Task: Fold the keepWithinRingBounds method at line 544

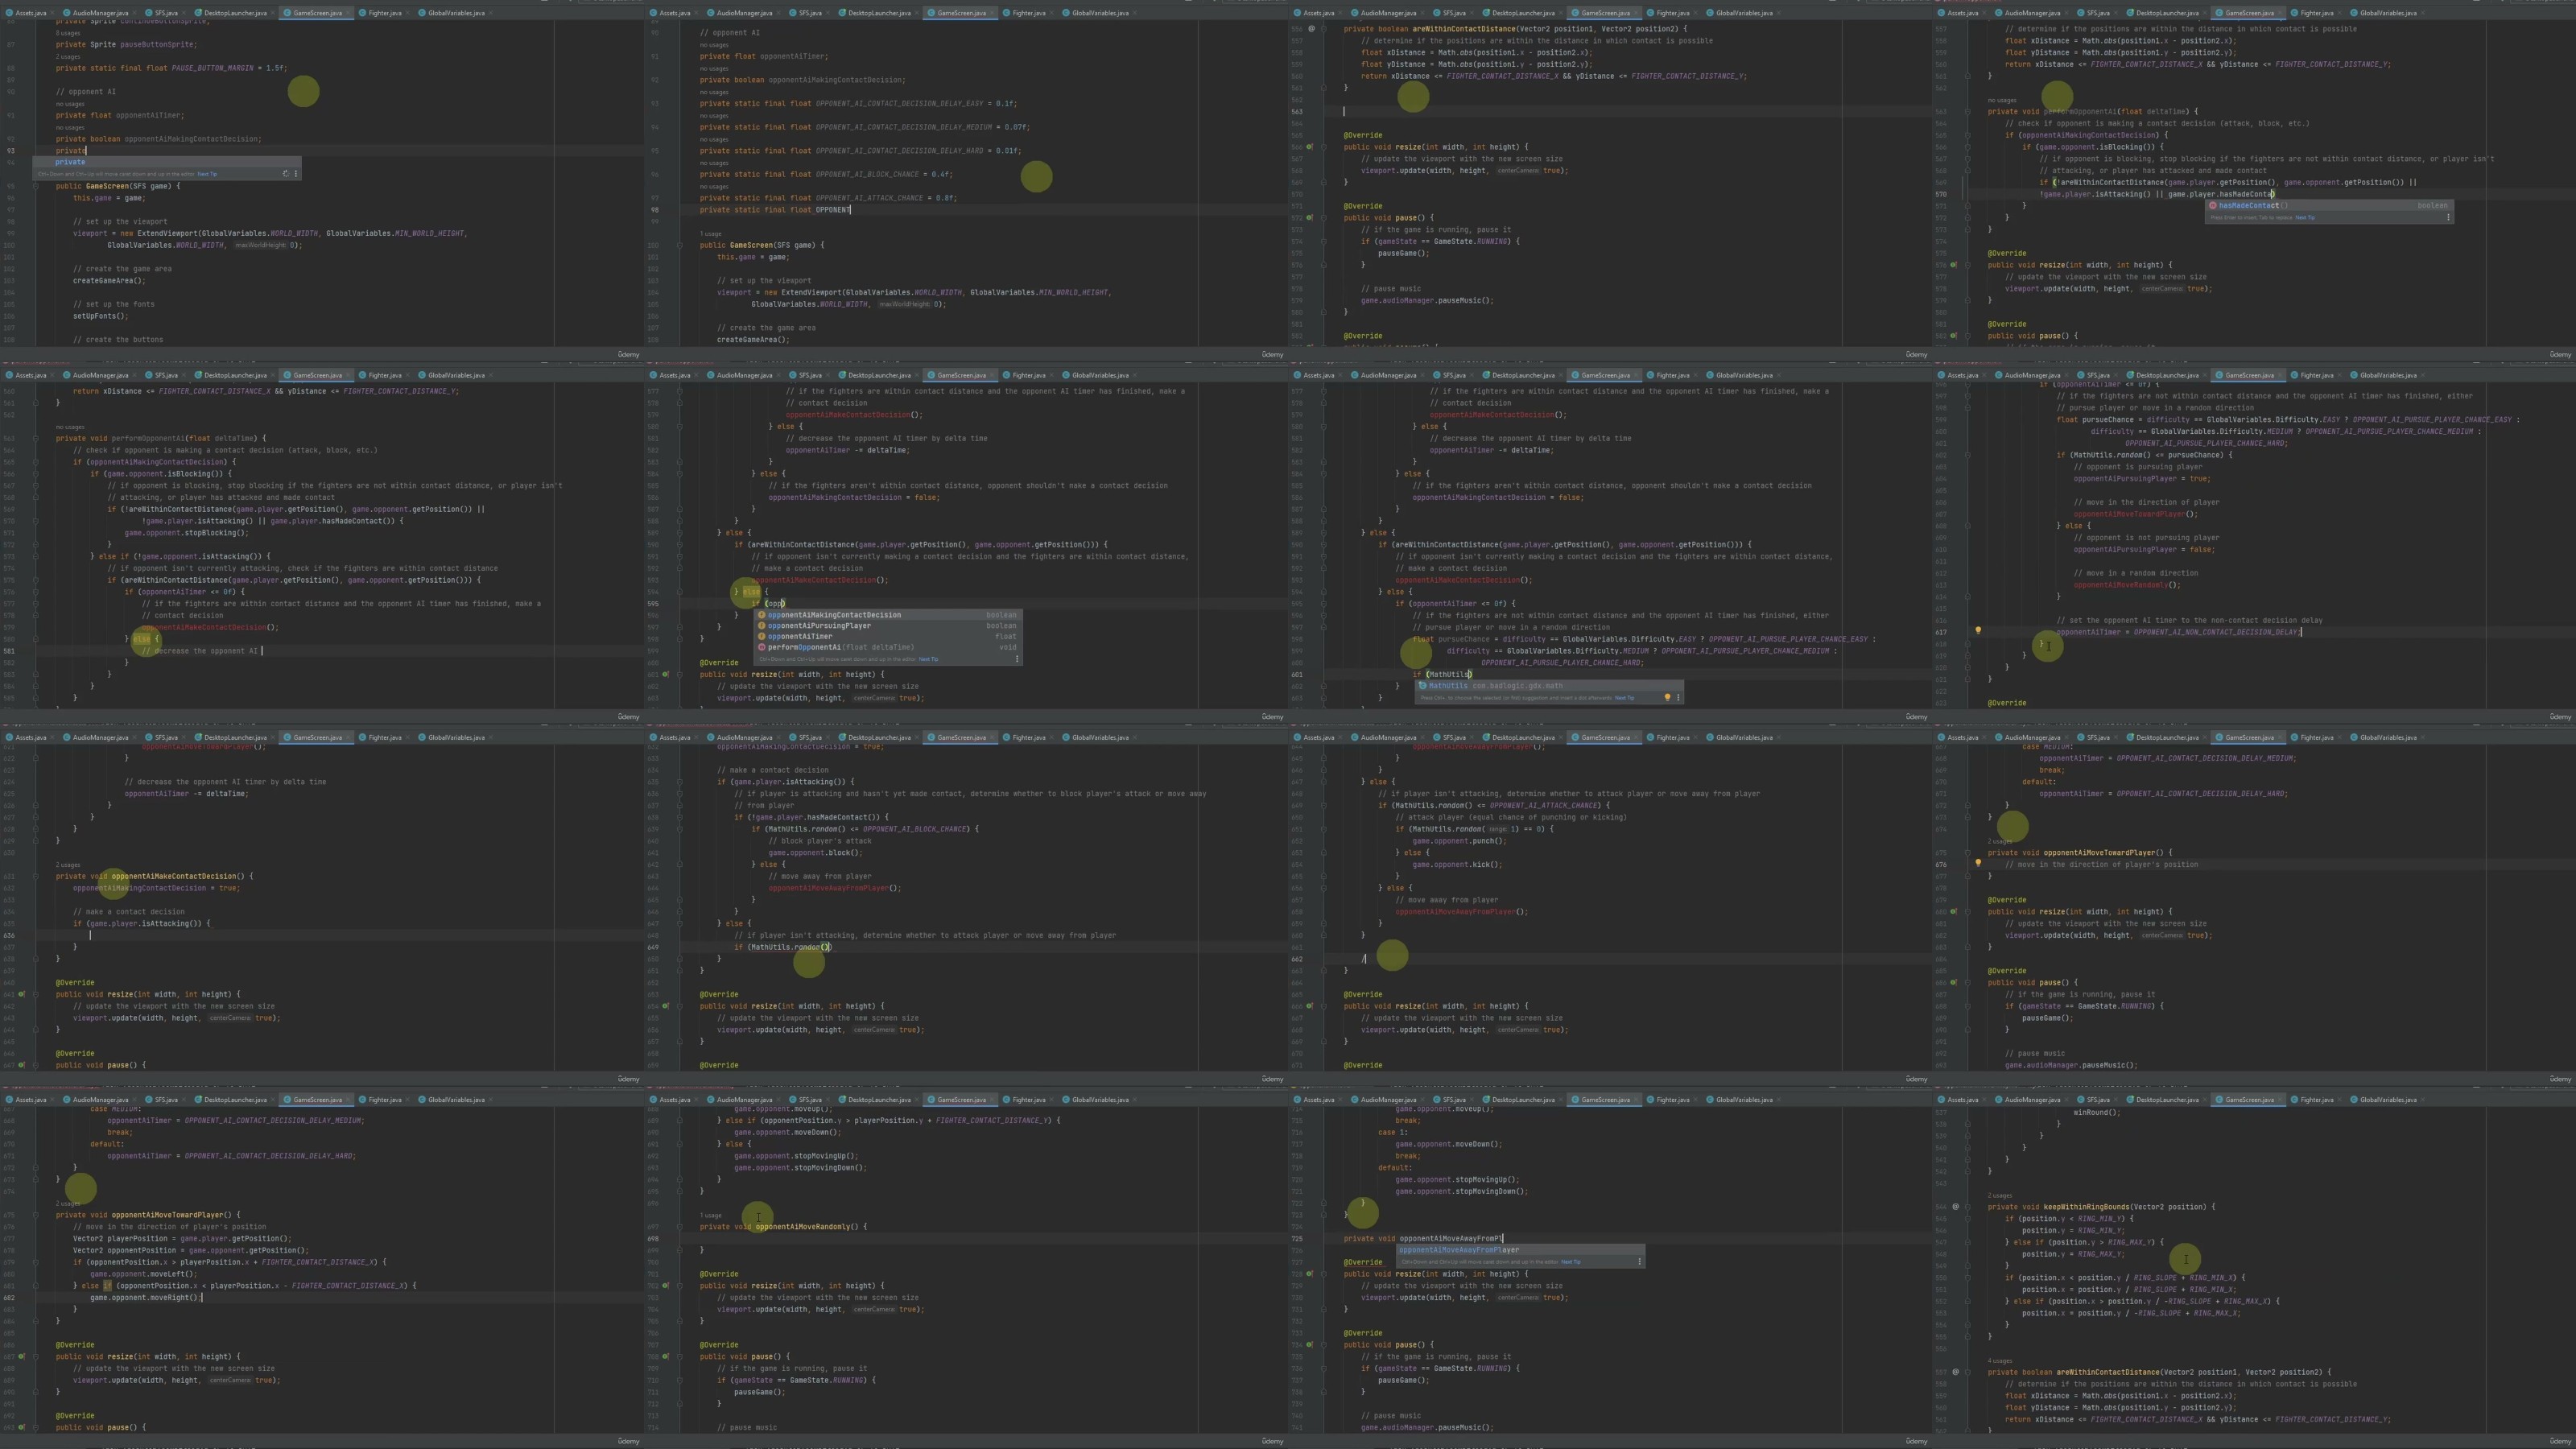Action: coord(1968,1207)
